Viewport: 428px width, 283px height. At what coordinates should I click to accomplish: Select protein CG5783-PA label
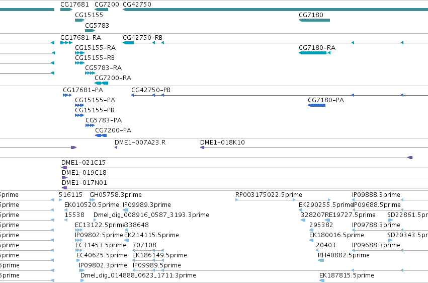104,120
